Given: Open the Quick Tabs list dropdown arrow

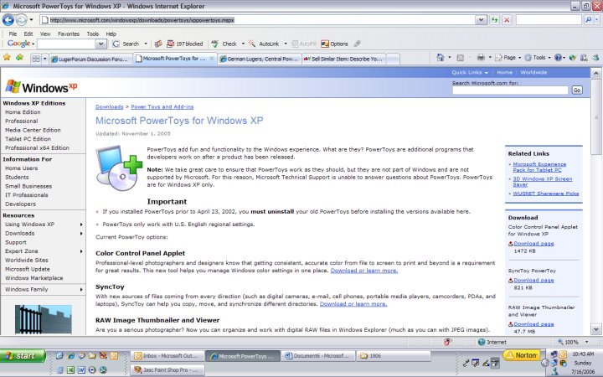Looking at the screenshot, I should pyautogui.click(x=45, y=59).
